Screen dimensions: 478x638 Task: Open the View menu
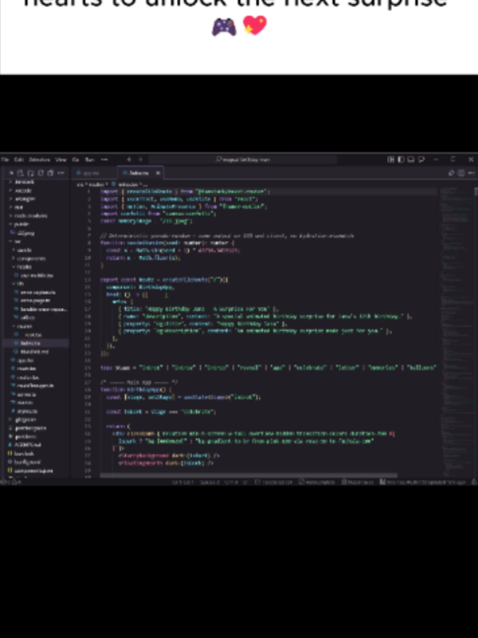click(61, 159)
